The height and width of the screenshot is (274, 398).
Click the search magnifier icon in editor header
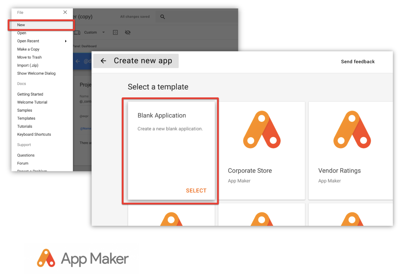click(163, 17)
